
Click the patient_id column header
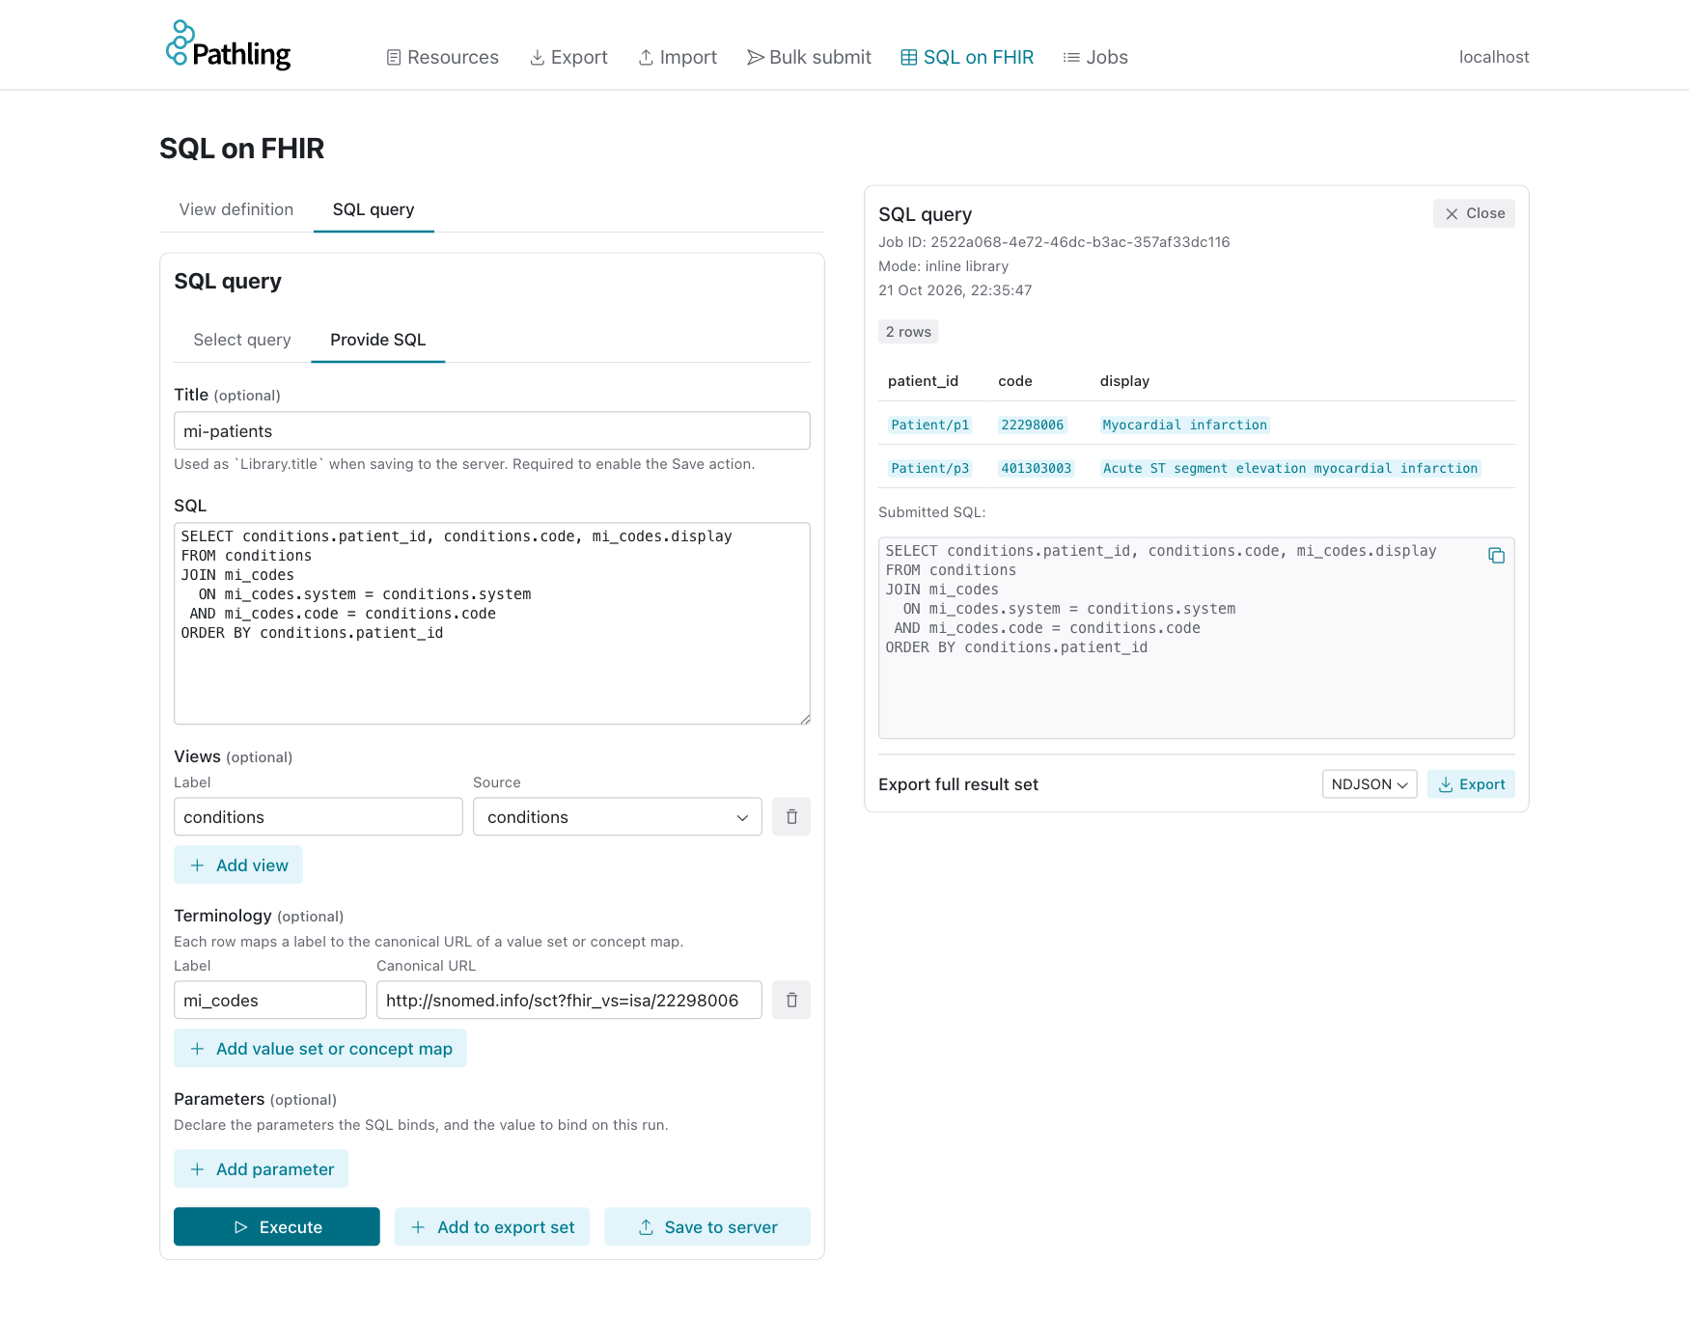pos(923,381)
